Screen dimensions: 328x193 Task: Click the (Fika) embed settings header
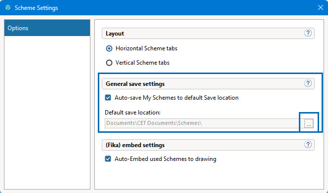(208, 145)
